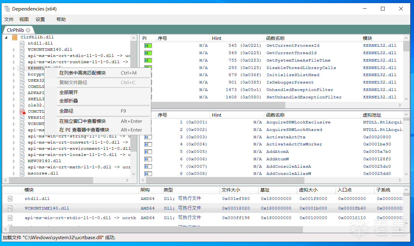
Task: Expand the VCRUNTIME140.dll tree node
Action: click(x=14, y=50)
